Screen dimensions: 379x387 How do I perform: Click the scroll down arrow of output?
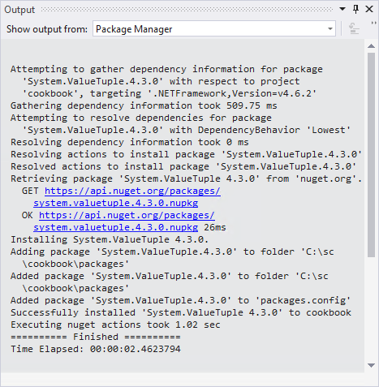pyautogui.click(x=371, y=365)
